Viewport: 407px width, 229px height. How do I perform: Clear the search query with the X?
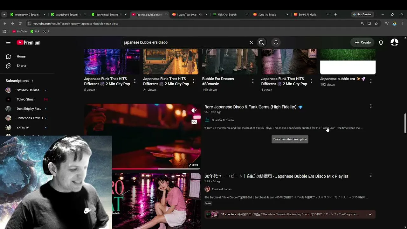tap(251, 42)
